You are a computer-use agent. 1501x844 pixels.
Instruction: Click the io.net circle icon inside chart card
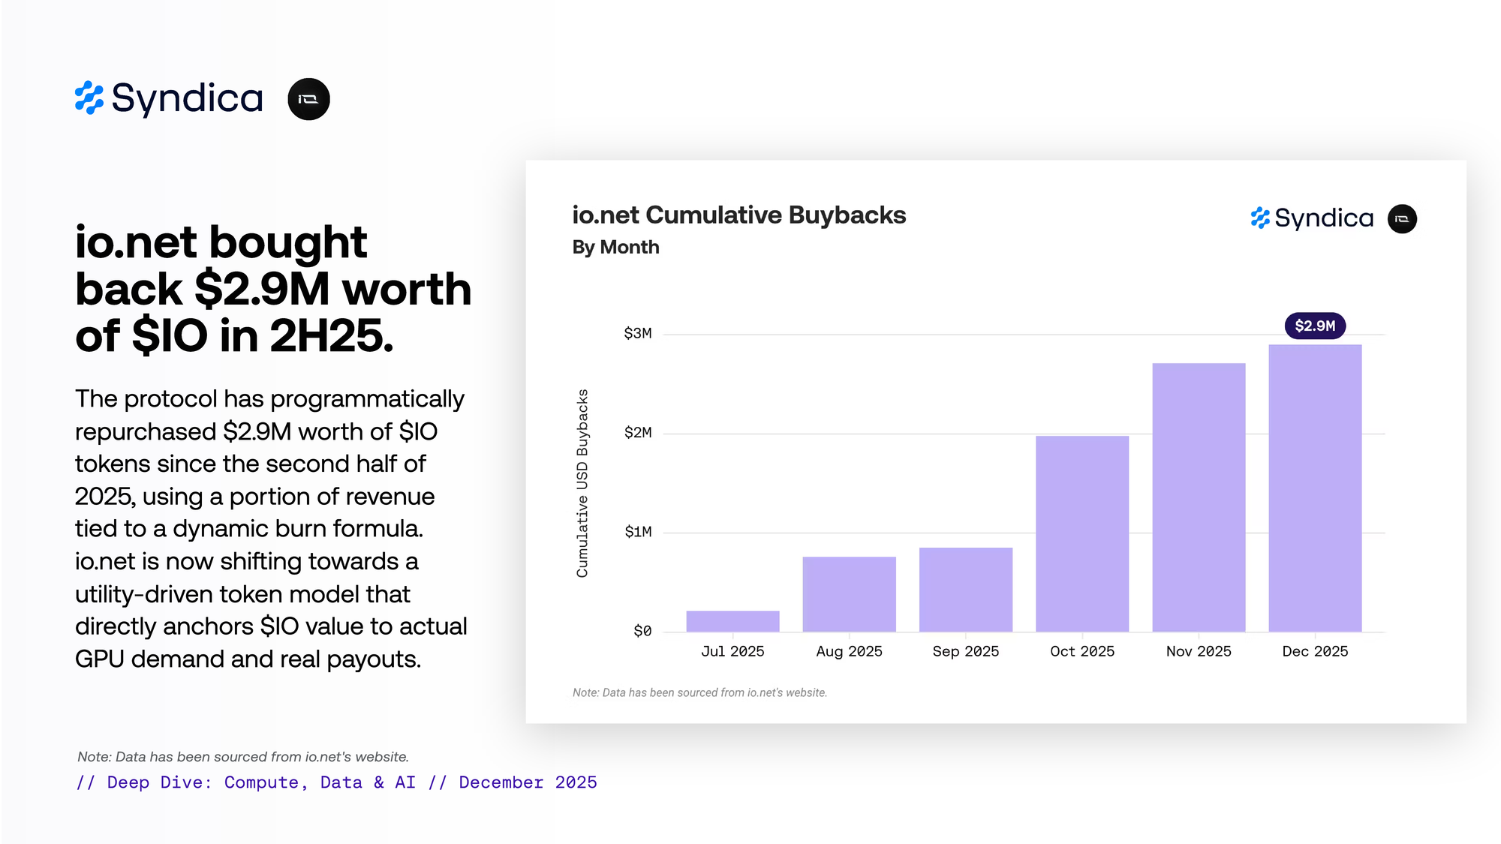[x=1401, y=219]
